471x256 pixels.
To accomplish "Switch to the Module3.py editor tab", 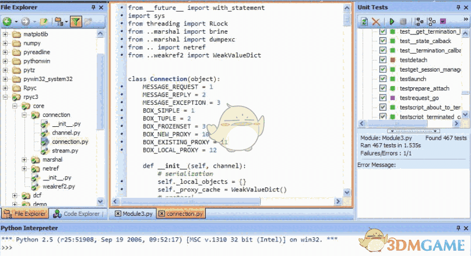I will coord(134,214).
